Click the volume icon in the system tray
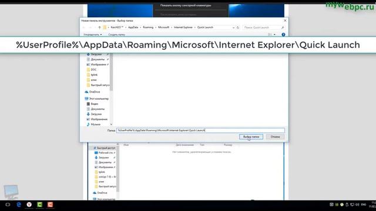 pyautogui.click(x=357, y=205)
